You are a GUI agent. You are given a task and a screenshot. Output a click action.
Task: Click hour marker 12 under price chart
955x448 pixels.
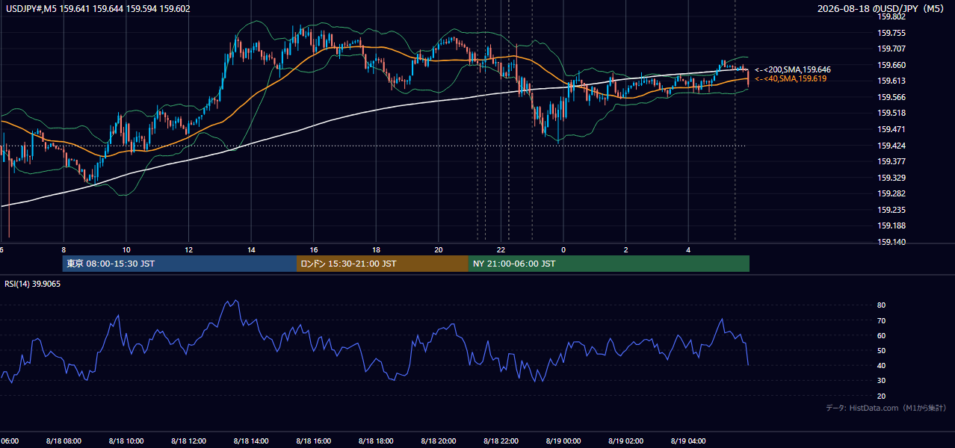(x=189, y=249)
